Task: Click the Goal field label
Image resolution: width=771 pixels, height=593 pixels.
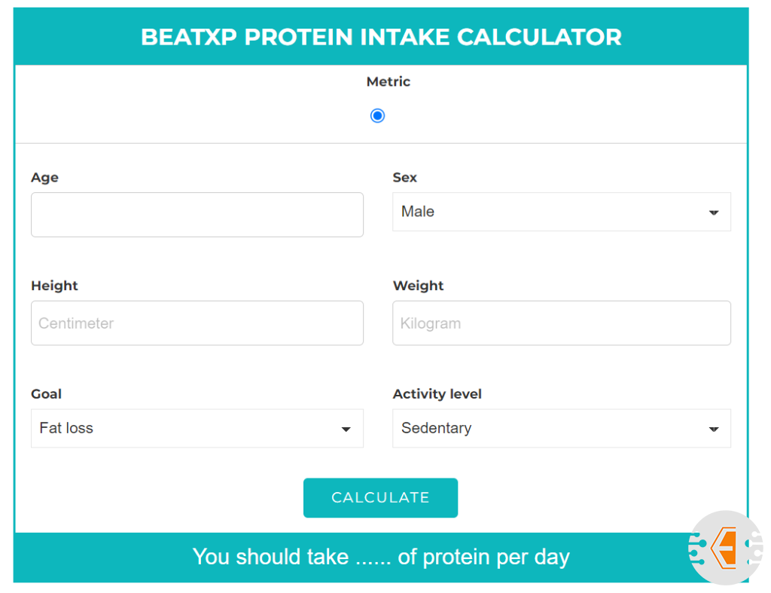Action: click(46, 394)
